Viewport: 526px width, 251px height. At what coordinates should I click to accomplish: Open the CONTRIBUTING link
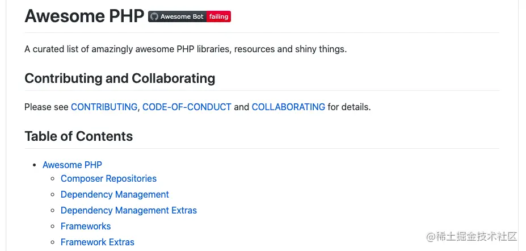pos(104,107)
